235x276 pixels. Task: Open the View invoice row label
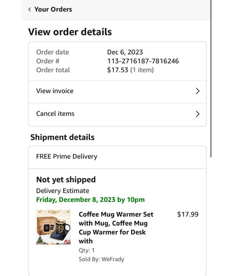click(x=55, y=91)
